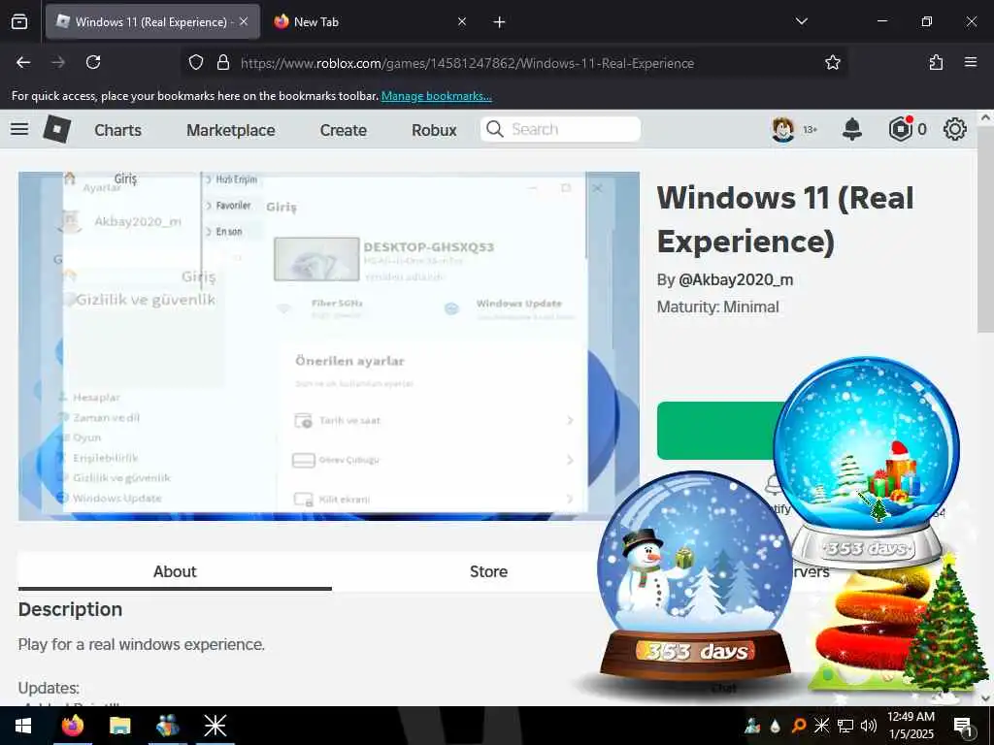Open the Robux page
This screenshot has width=994, height=745.
[x=434, y=130]
